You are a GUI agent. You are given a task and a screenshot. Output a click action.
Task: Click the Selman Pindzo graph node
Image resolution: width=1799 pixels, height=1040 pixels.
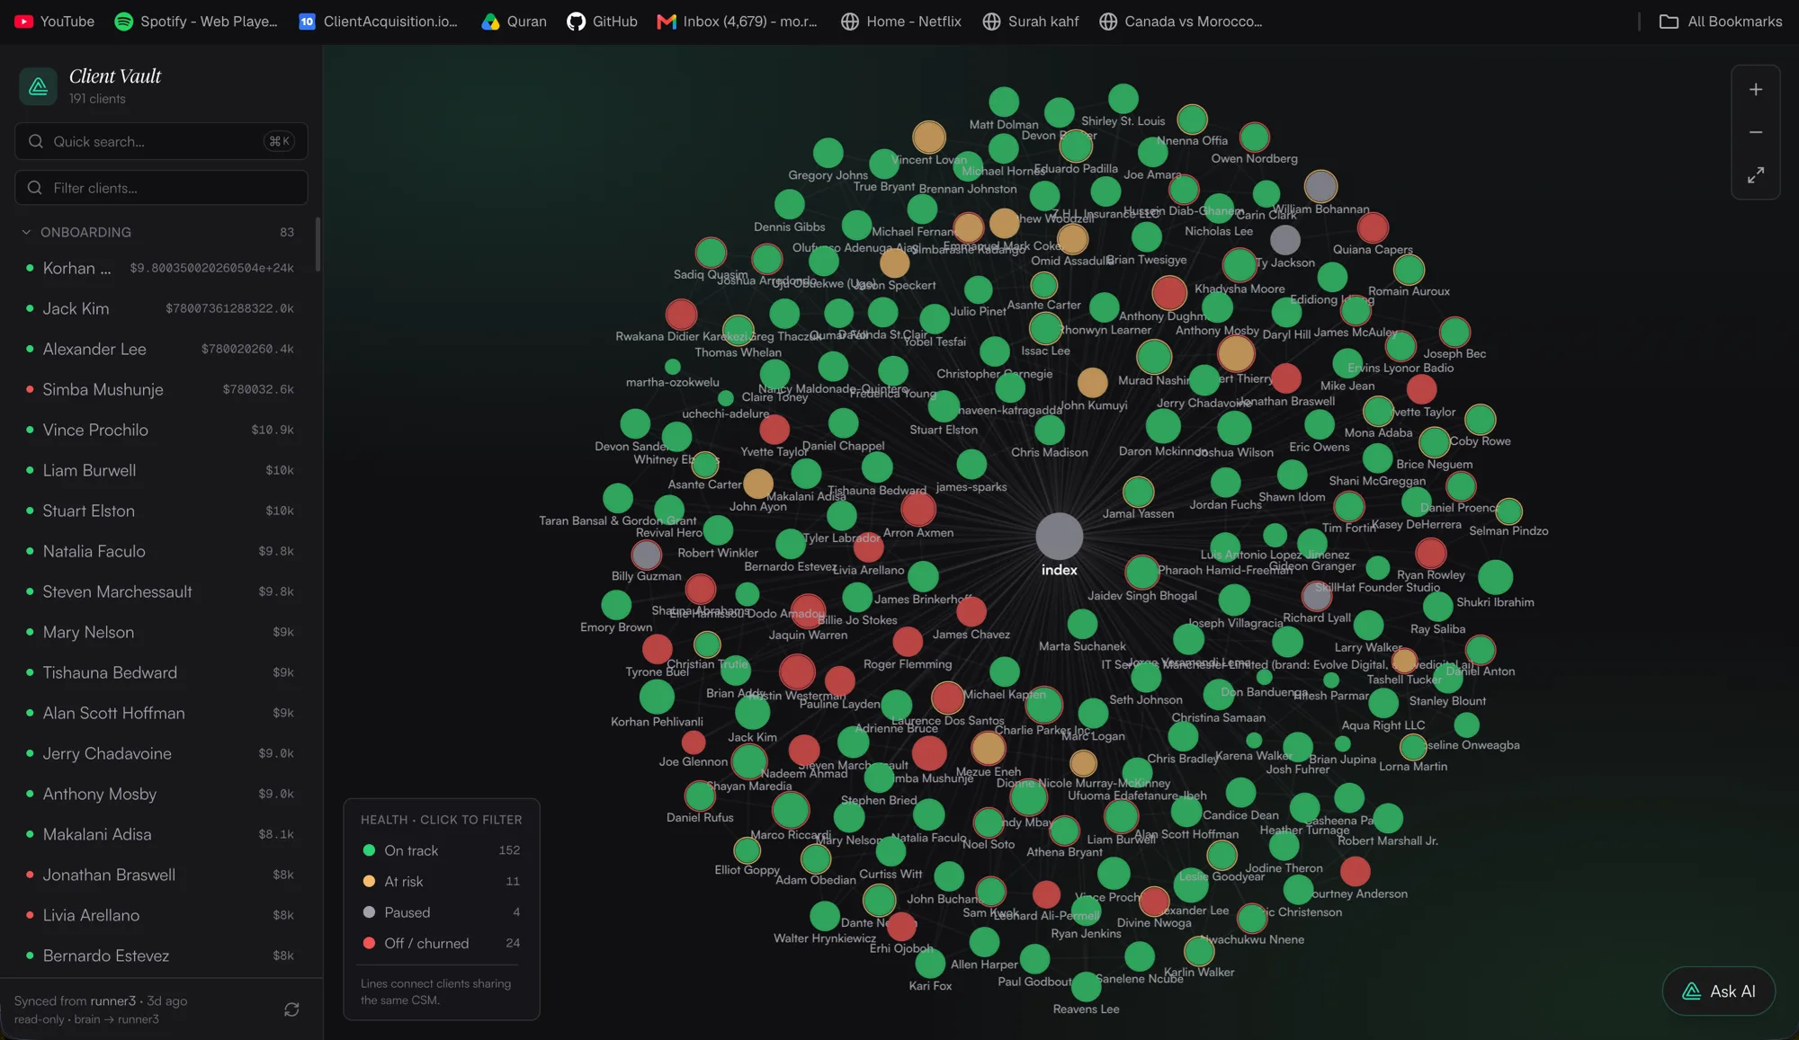tap(1508, 511)
